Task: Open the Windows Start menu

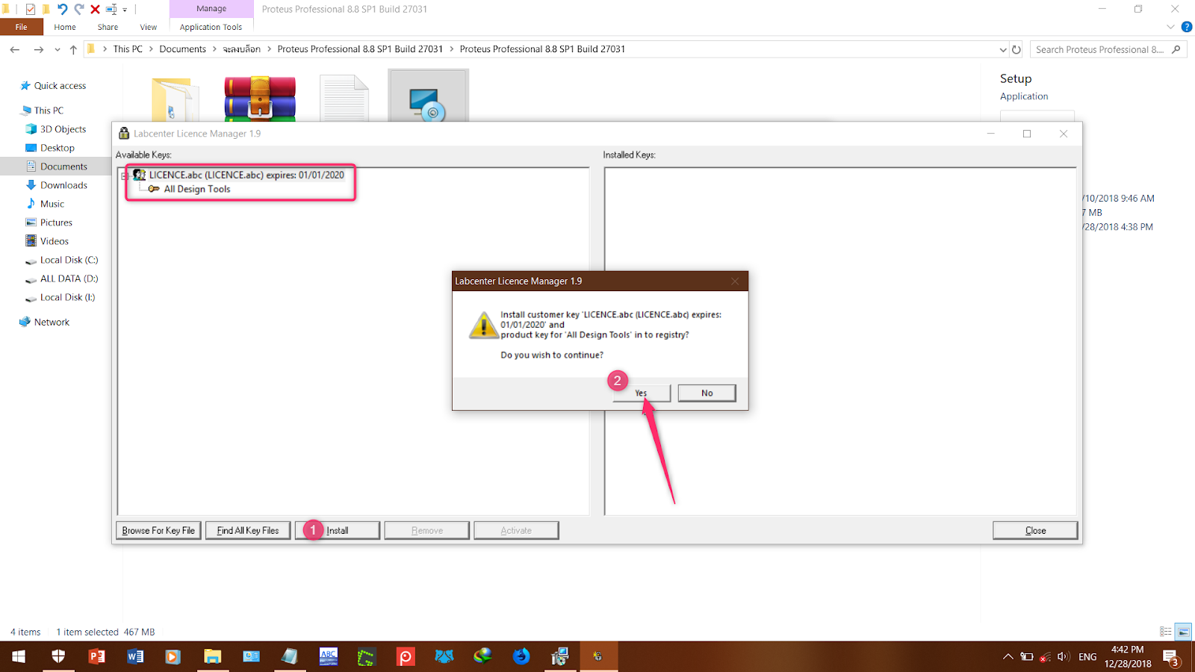Action: 18,656
